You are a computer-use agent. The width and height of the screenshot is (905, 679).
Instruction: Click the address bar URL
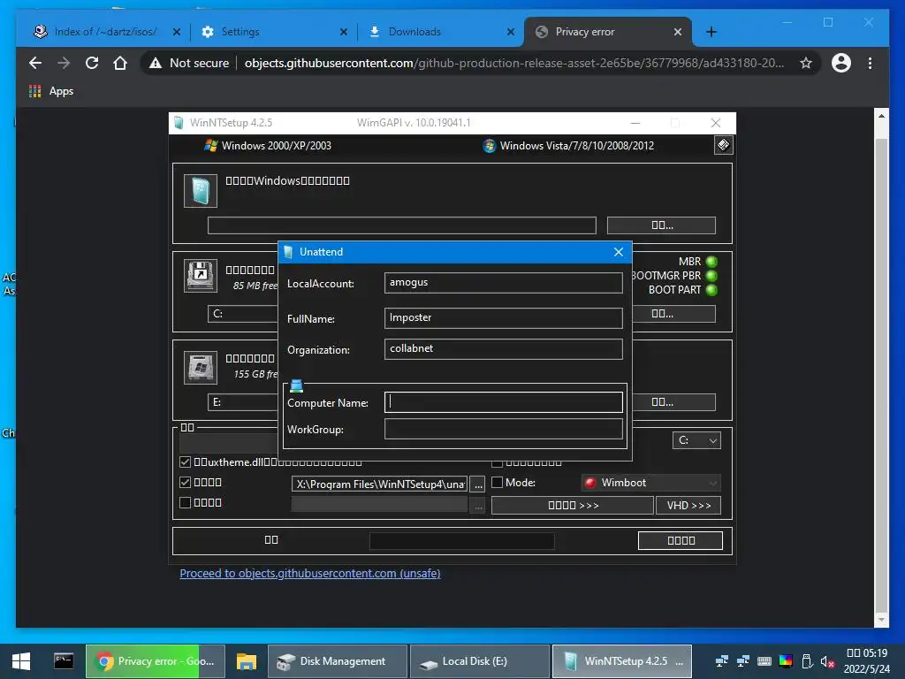click(x=513, y=63)
